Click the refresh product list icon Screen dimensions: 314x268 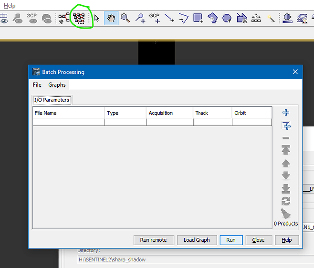click(x=286, y=201)
